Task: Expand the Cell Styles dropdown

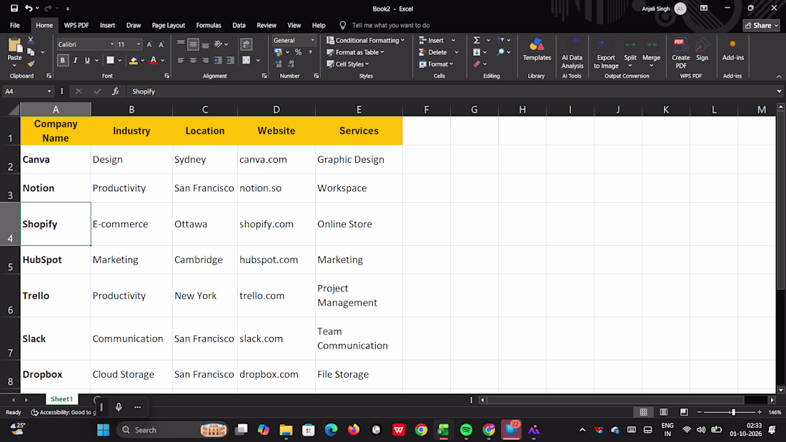Action: 348,64
